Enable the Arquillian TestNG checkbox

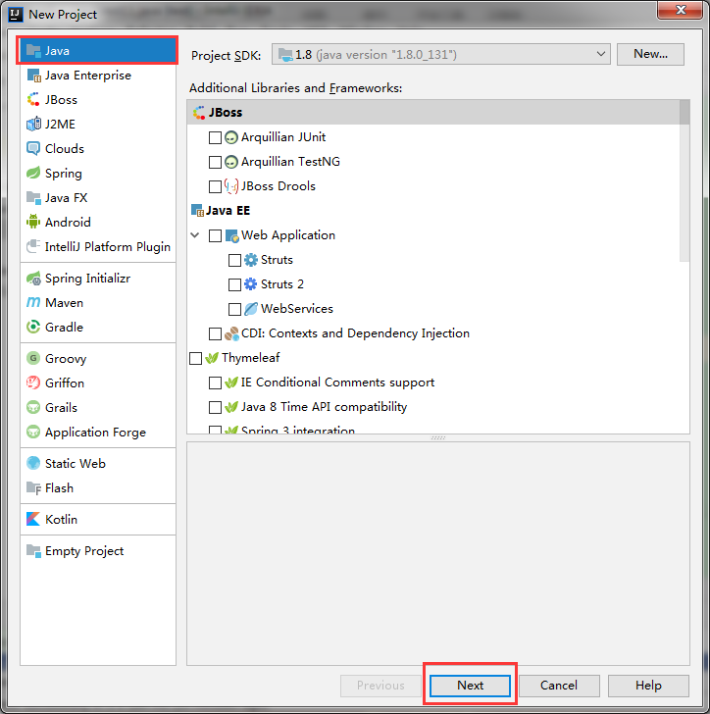215,162
